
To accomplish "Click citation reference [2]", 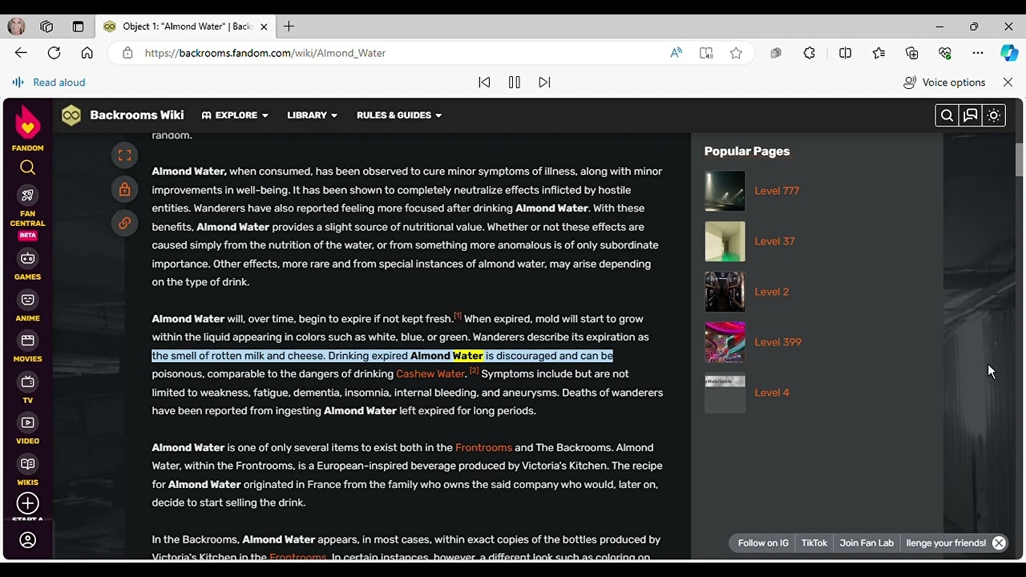I will 474,371.
